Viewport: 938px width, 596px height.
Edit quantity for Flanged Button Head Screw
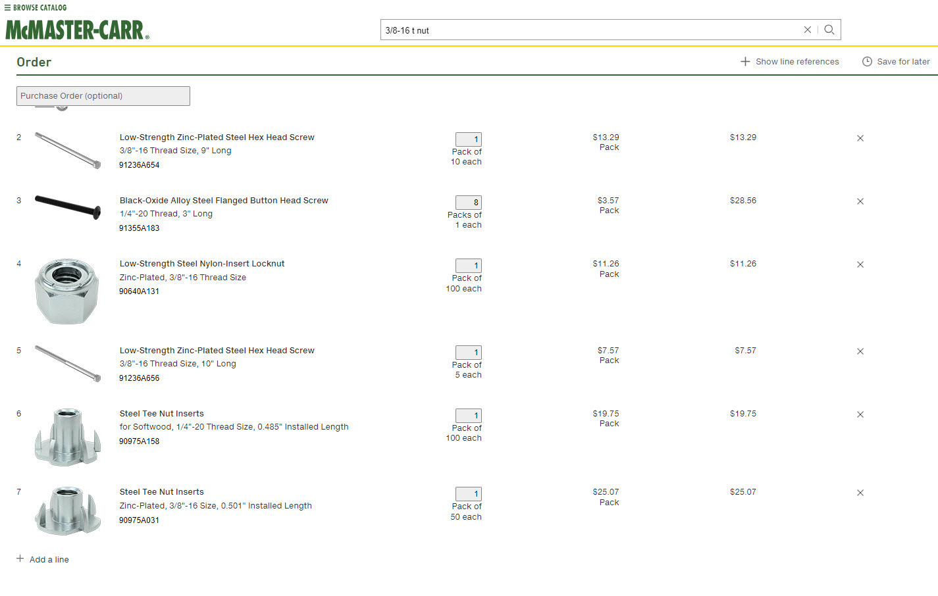click(469, 203)
